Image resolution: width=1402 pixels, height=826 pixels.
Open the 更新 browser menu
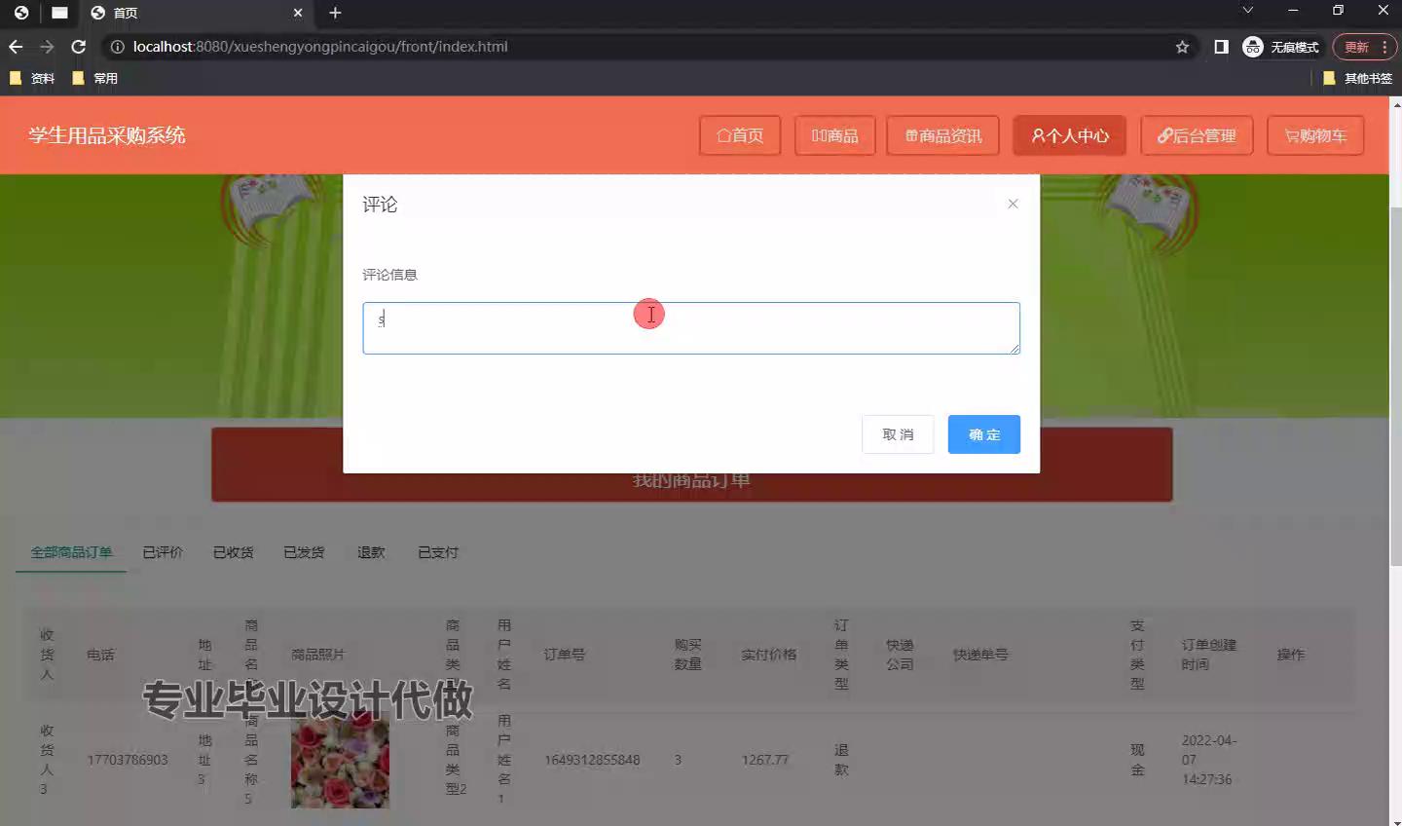[1364, 47]
